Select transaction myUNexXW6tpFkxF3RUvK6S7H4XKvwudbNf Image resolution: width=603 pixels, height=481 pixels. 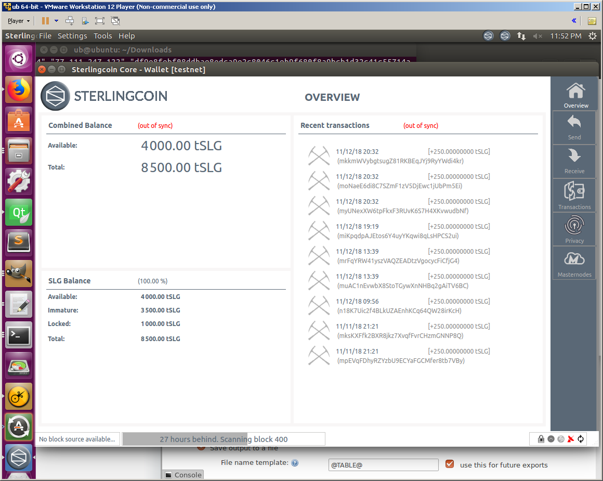click(399, 206)
